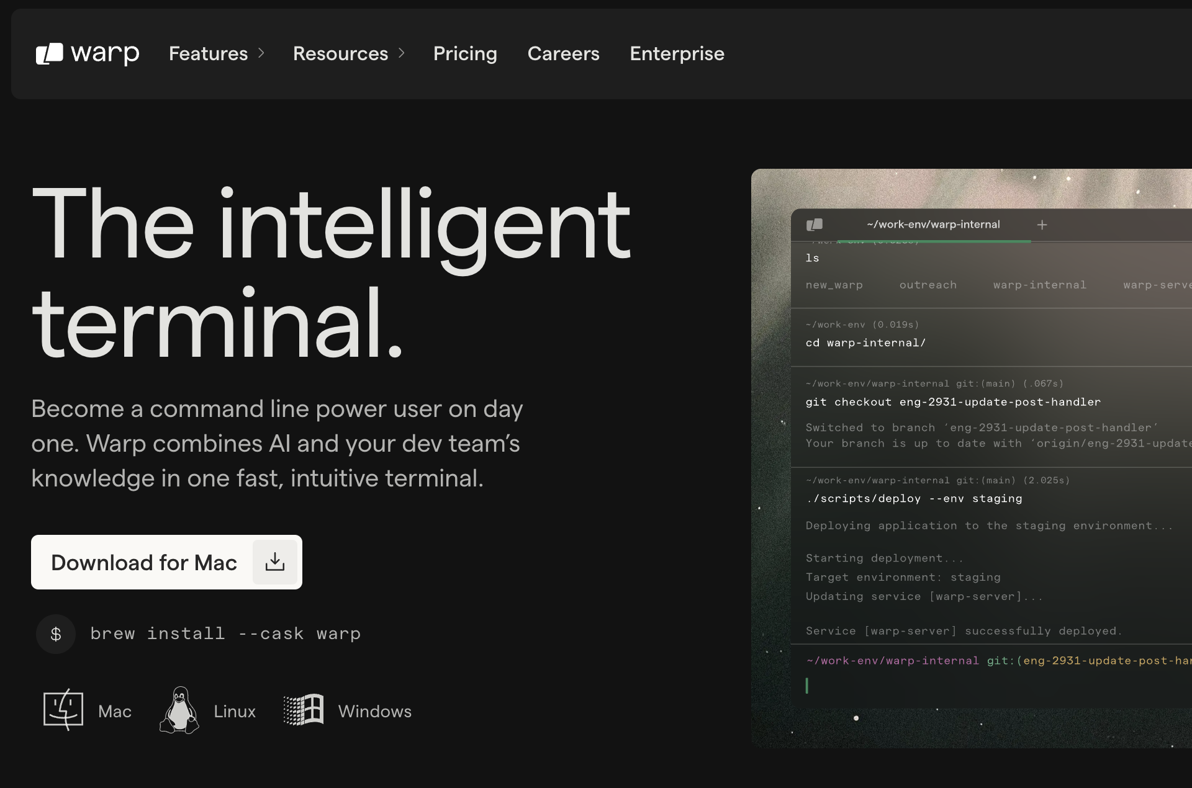Click the outreach directory name

[x=928, y=285]
